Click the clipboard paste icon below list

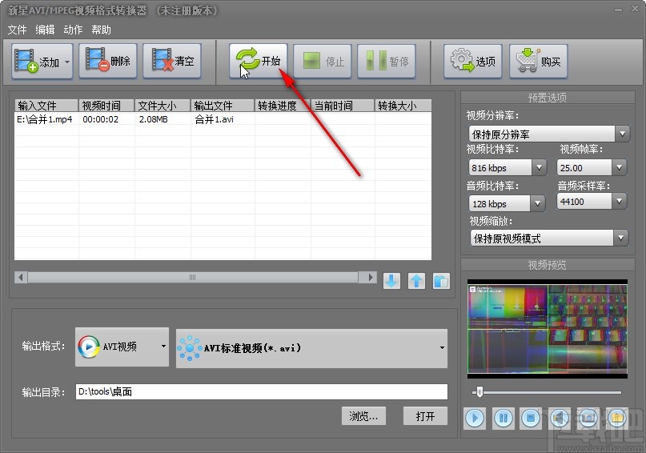click(x=441, y=281)
